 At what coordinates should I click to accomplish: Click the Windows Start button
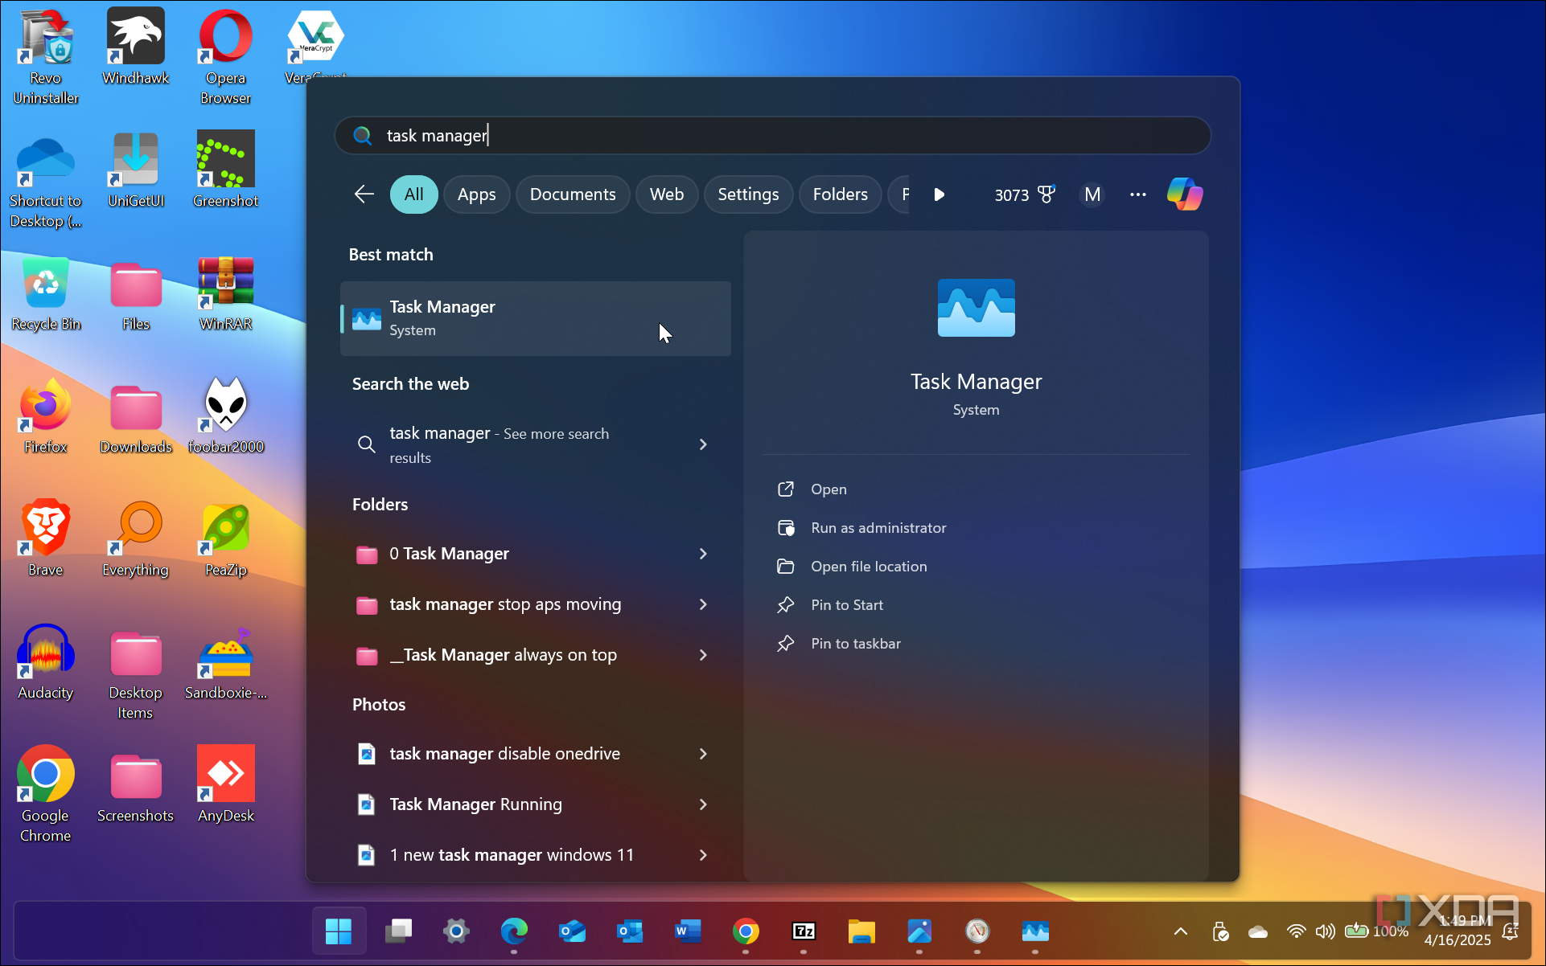click(339, 931)
